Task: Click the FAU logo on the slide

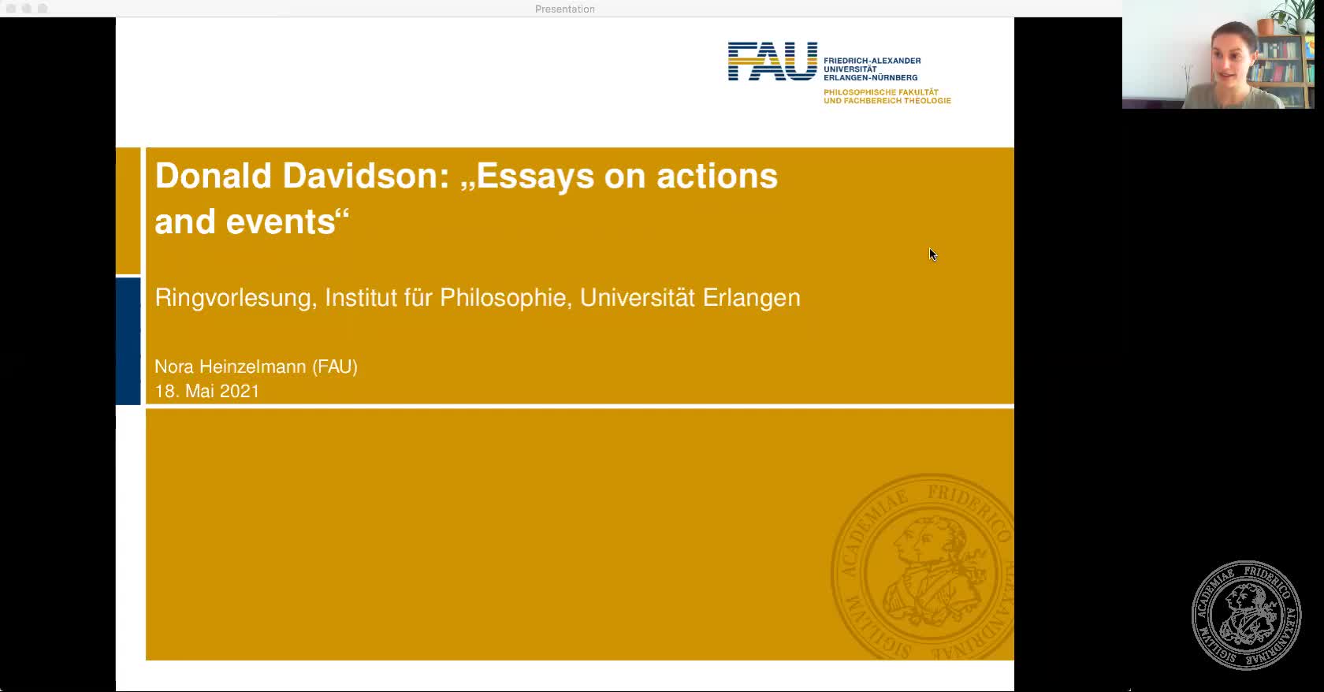Action: pos(772,61)
